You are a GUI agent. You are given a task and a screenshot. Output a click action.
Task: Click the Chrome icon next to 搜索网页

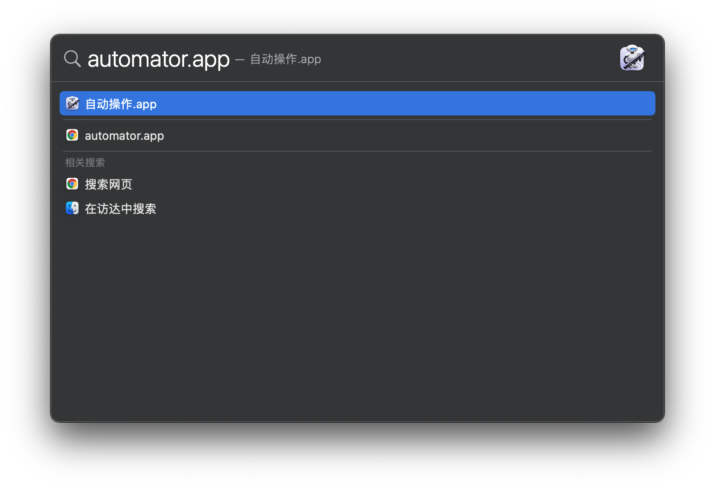click(x=72, y=184)
